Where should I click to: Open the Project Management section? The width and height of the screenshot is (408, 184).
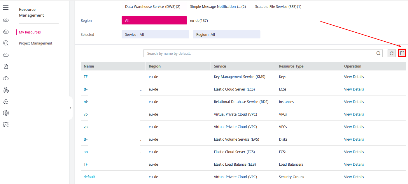pyautogui.click(x=36, y=43)
